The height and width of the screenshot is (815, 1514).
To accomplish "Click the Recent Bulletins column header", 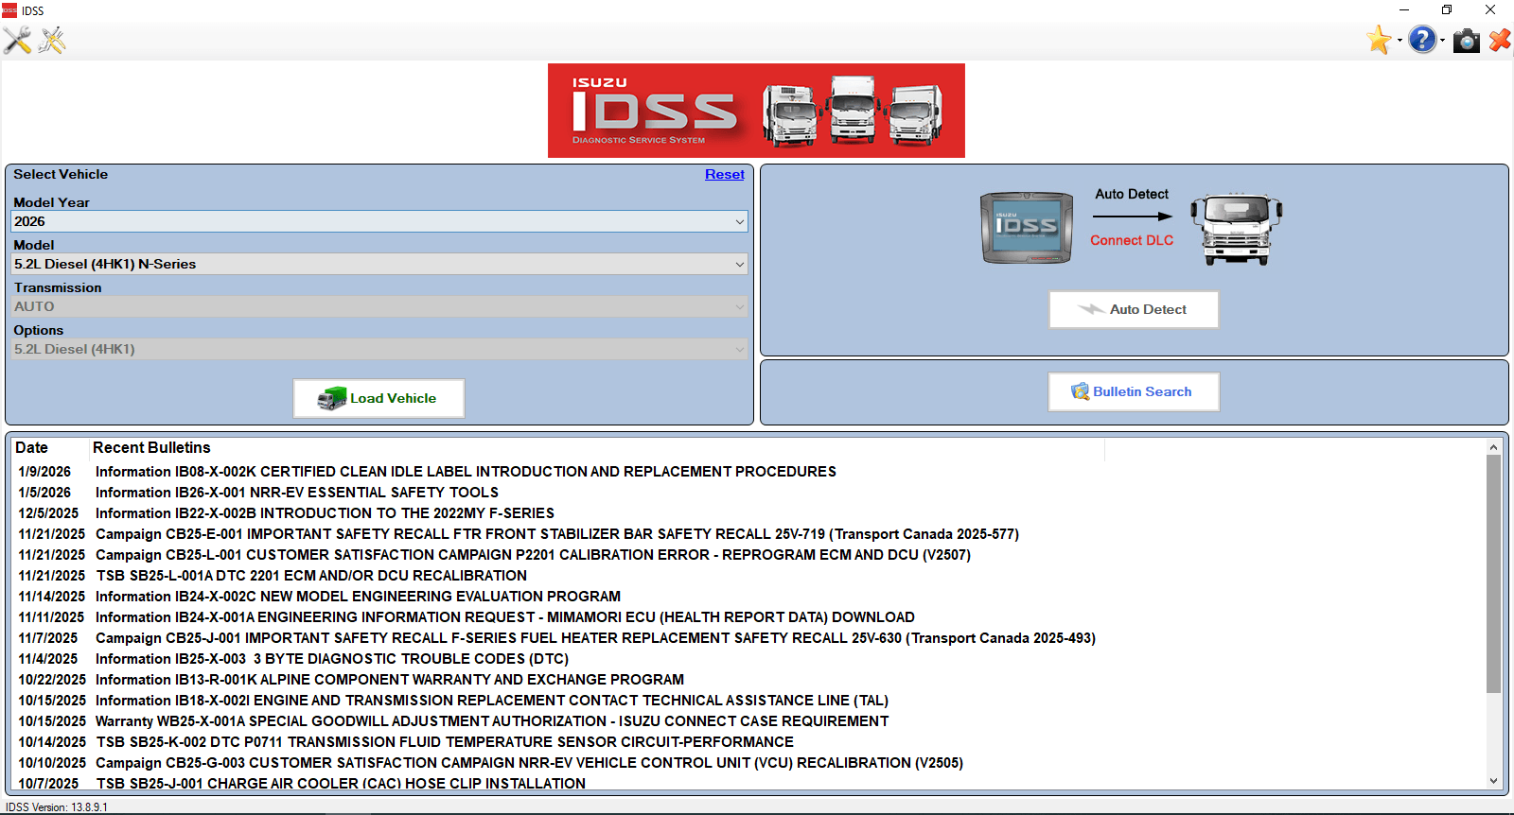I will (151, 448).
